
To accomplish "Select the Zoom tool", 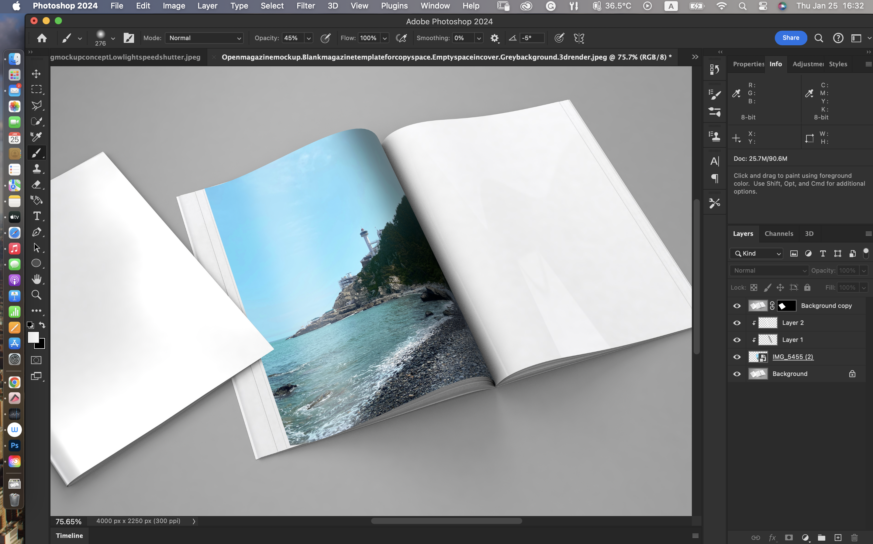I will [36, 295].
